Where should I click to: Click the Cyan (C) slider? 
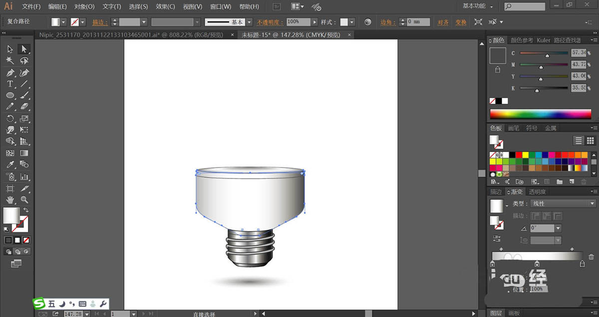coord(544,53)
